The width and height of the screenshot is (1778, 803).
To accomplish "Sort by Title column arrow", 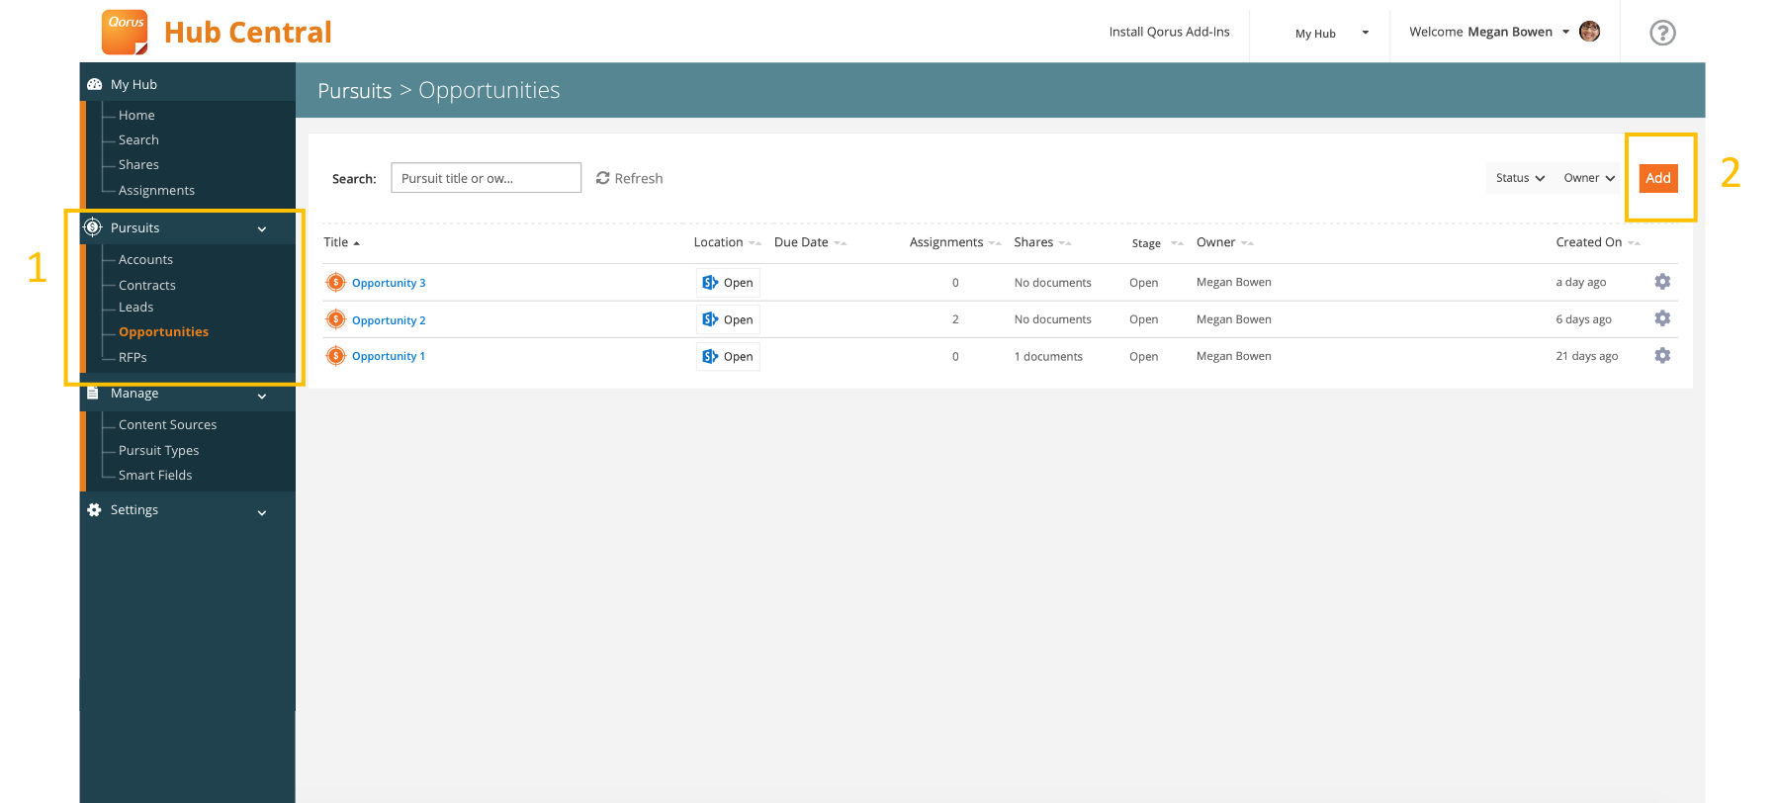I will point(356,243).
